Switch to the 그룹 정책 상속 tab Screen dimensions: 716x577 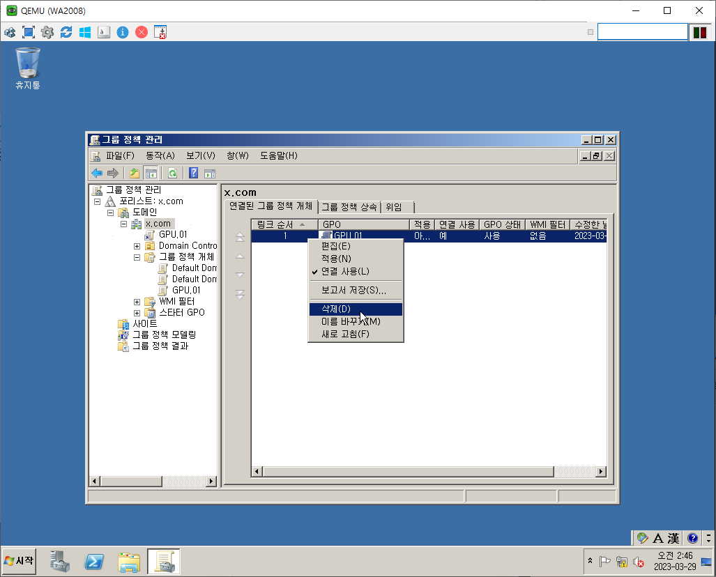[349, 207]
